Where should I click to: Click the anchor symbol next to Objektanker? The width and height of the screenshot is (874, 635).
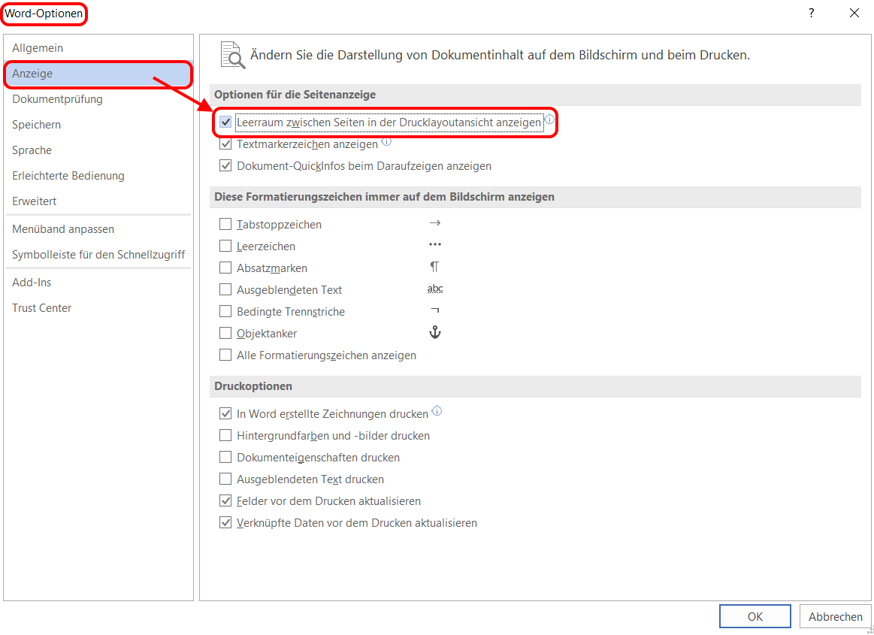434,333
